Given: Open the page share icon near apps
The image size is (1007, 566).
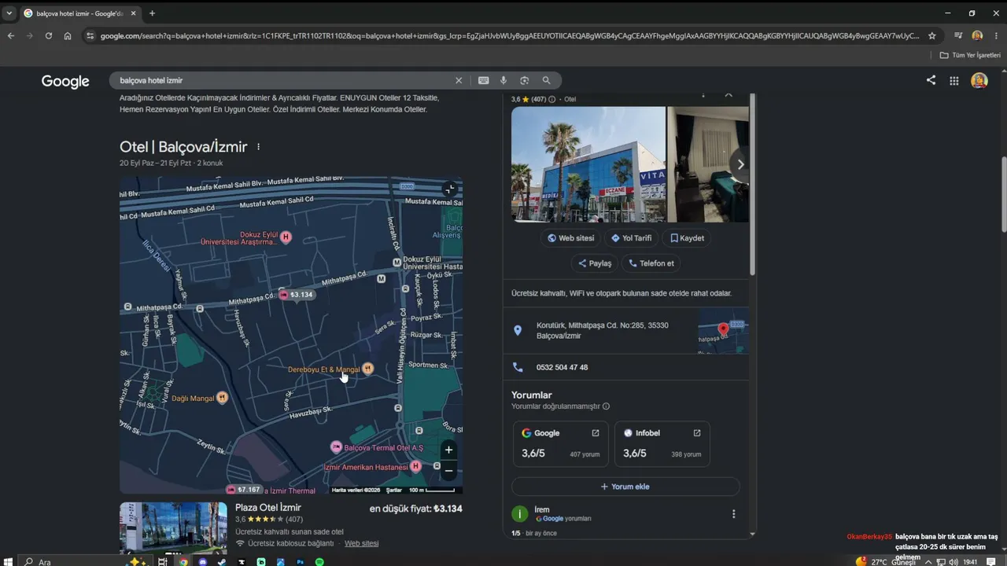Looking at the screenshot, I should (x=931, y=80).
